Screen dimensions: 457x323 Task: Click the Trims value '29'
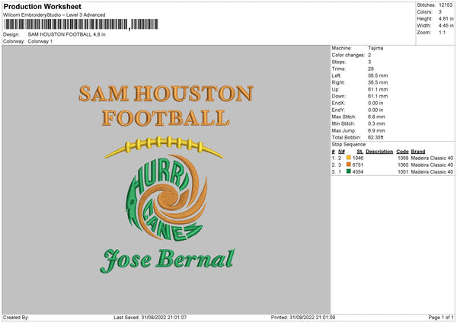[x=371, y=69]
